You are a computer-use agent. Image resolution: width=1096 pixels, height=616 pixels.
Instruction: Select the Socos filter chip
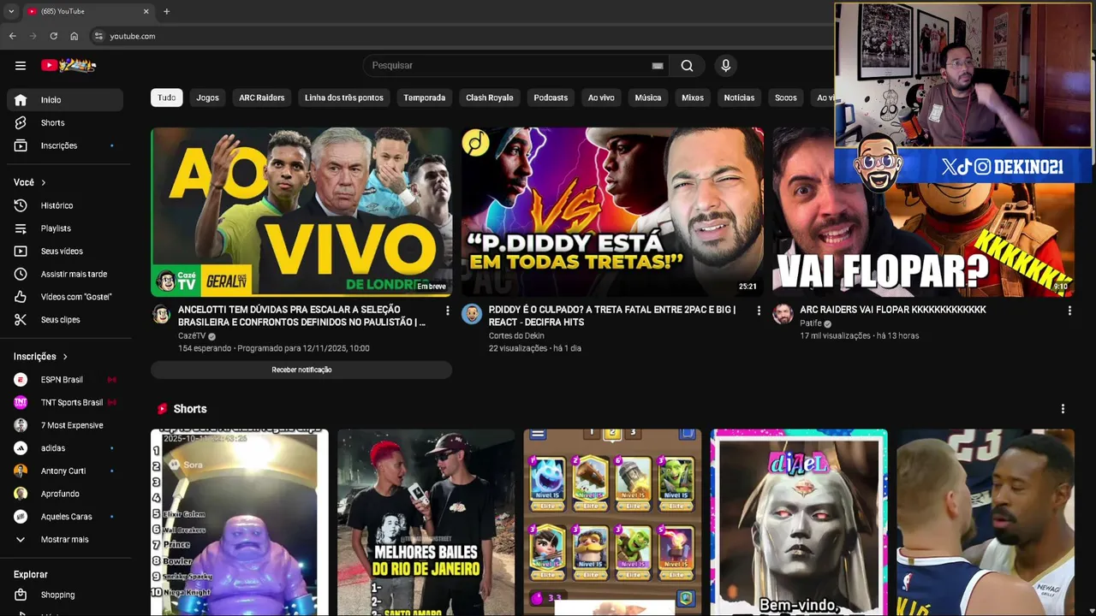click(x=786, y=98)
